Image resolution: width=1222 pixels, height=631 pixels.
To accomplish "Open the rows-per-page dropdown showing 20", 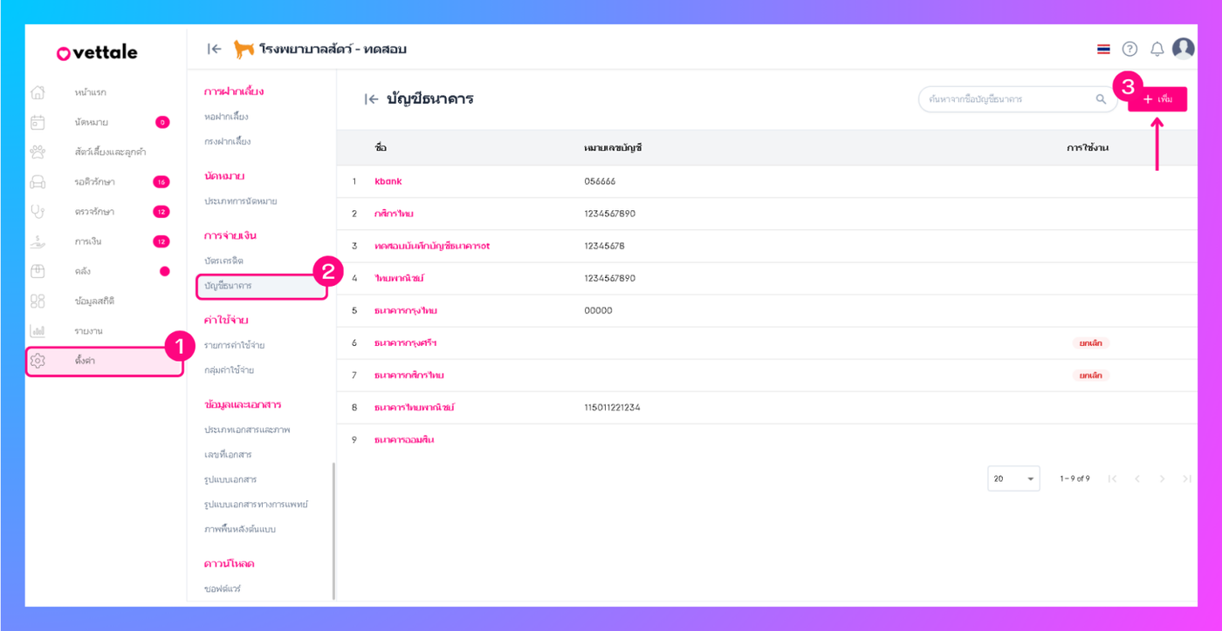I will (1013, 478).
